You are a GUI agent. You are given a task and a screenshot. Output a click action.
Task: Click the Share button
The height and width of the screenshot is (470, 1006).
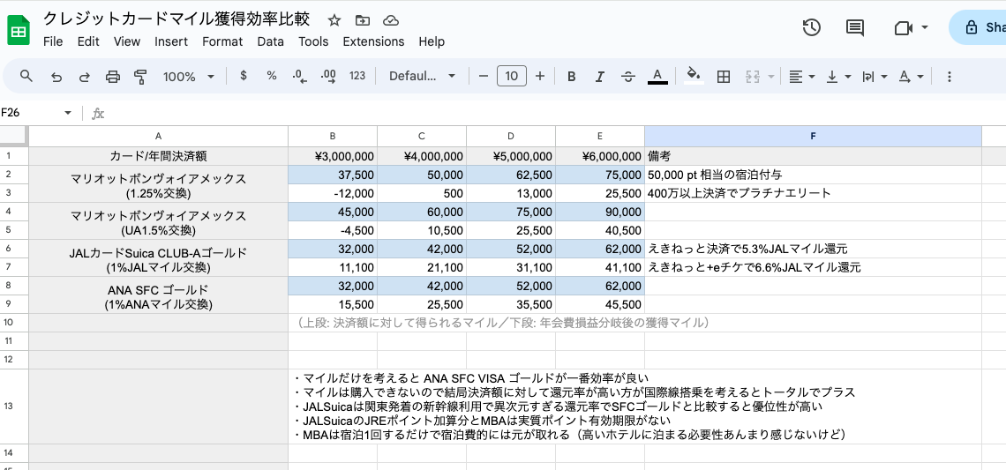981,27
